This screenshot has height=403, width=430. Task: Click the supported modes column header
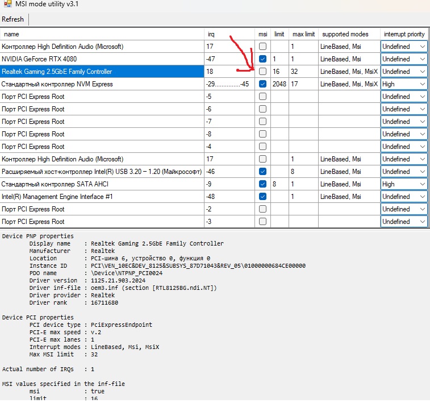click(348, 34)
